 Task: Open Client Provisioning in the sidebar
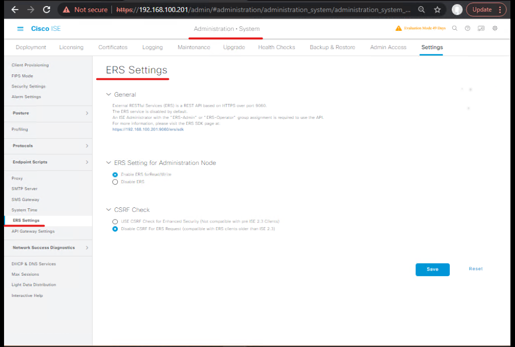pyautogui.click(x=30, y=65)
